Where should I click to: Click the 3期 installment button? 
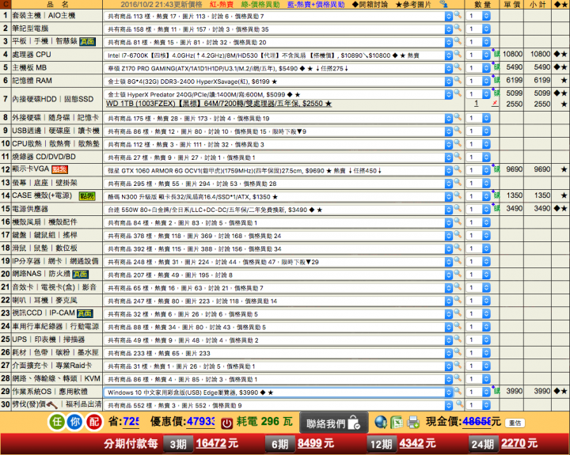[178, 444]
